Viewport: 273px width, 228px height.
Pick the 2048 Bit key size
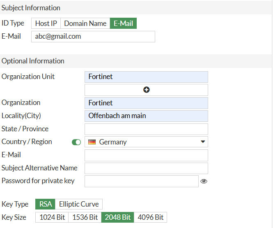tap(117, 217)
